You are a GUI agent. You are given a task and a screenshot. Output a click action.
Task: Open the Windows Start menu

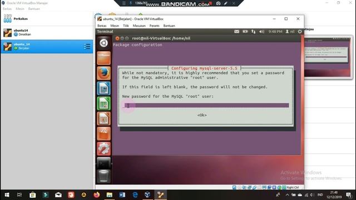tap(7, 195)
